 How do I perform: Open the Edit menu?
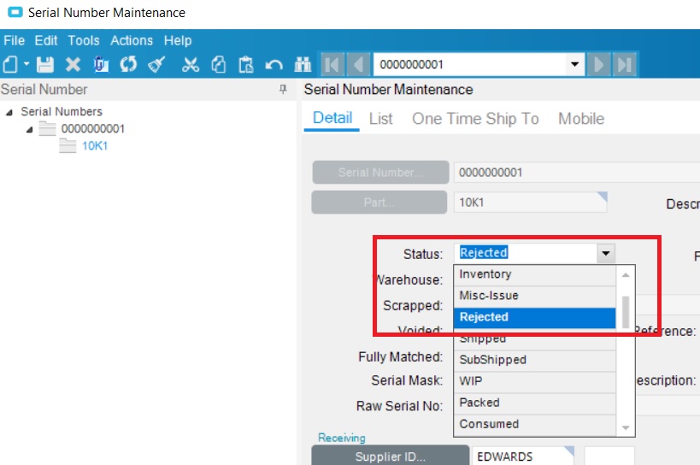click(46, 41)
